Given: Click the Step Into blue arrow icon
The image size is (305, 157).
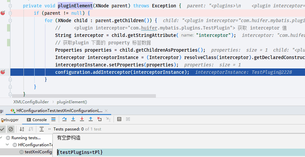Looking at the screenshot, I should pos(73,119).
